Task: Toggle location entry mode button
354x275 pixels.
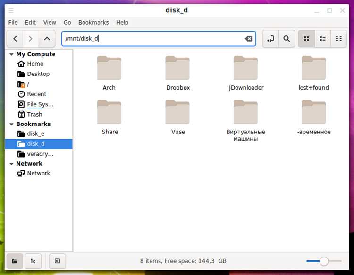Action: [270, 39]
